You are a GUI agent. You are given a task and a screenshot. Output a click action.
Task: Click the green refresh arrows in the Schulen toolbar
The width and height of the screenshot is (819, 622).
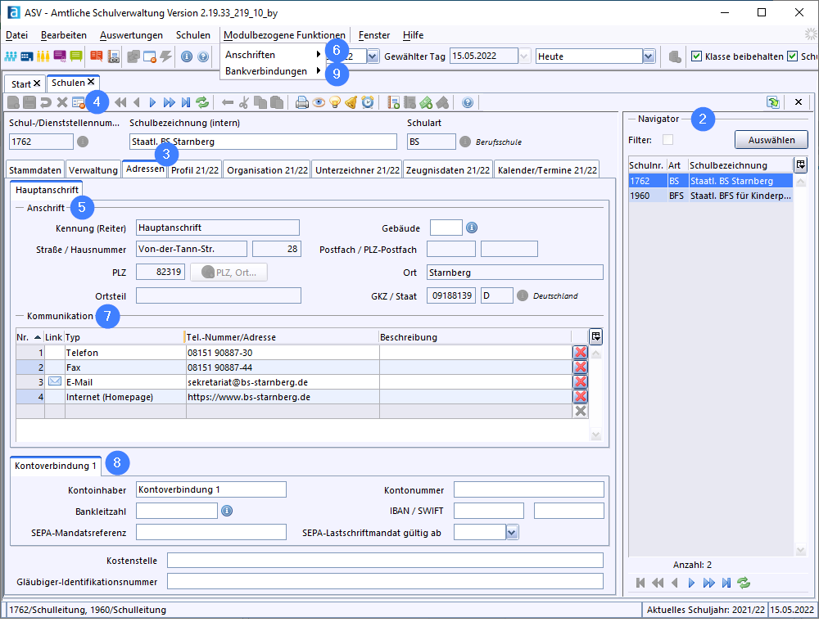(202, 102)
